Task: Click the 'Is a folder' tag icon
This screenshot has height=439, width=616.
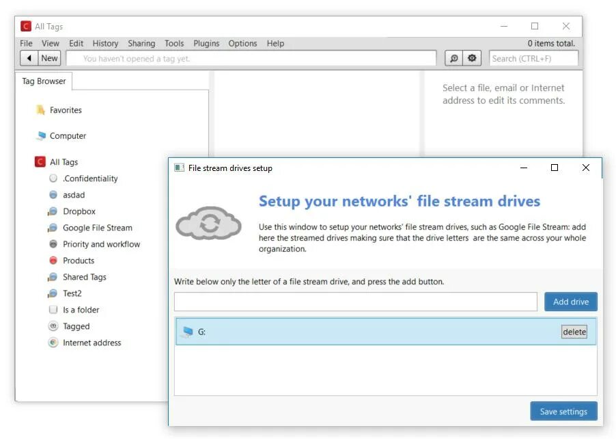Action: [53, 310]
